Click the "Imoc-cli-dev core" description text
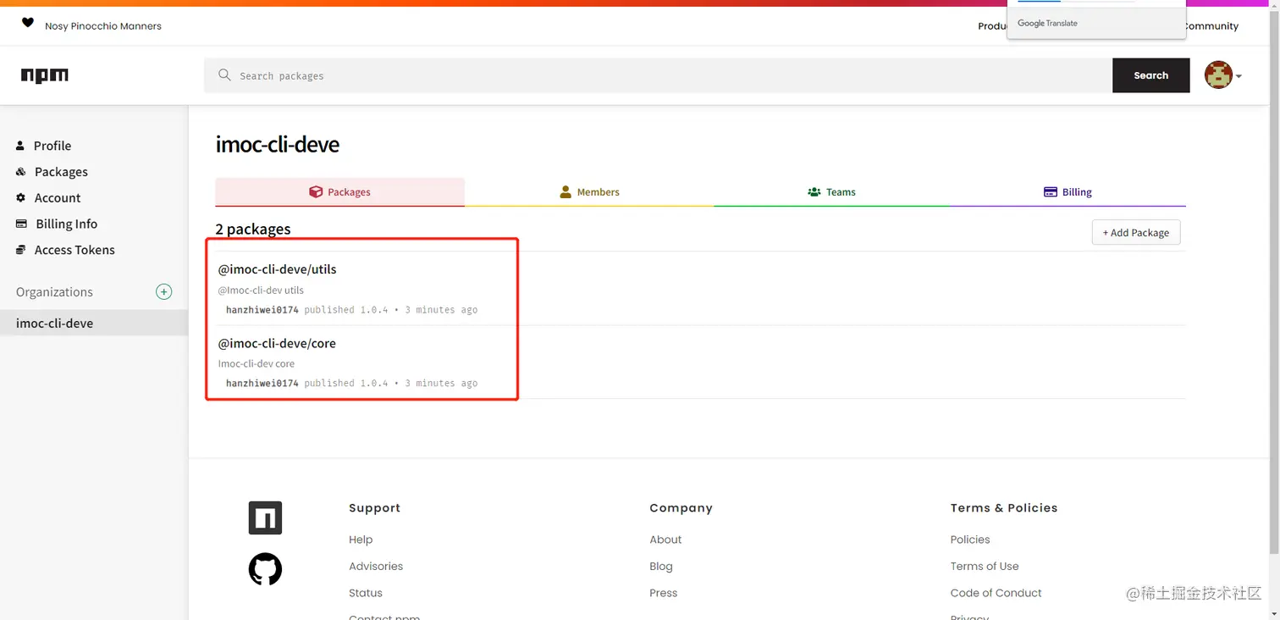The image size is (1280, 620). (257, 363)
